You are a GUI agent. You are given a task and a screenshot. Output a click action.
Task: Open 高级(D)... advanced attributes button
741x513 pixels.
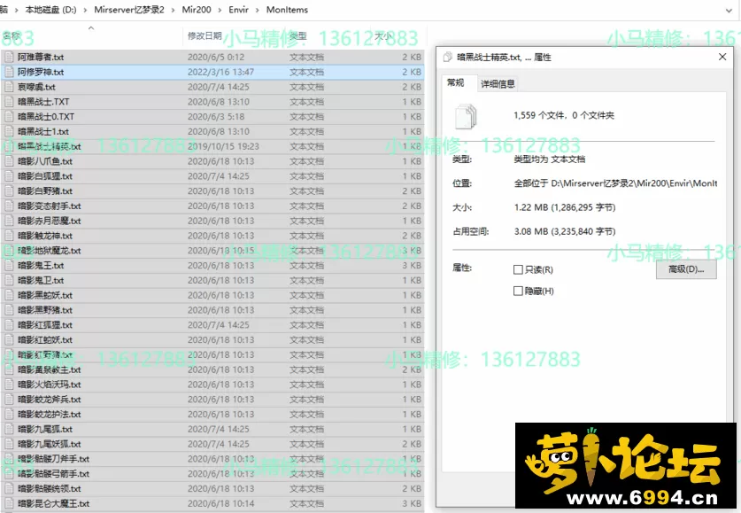[x=686, y=269]
